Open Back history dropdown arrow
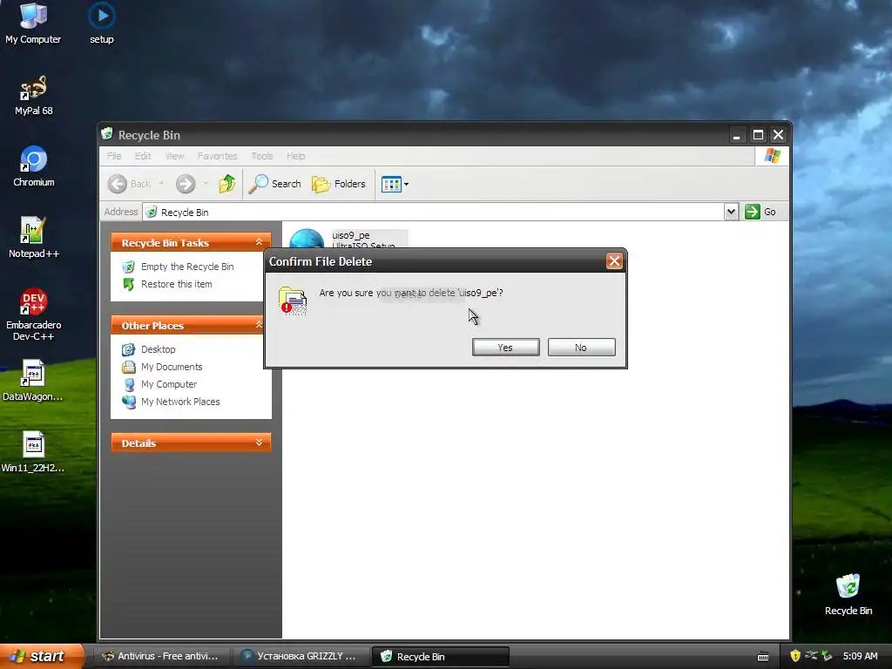The height and width of the screenshot is (669, 892). point(161,184)
